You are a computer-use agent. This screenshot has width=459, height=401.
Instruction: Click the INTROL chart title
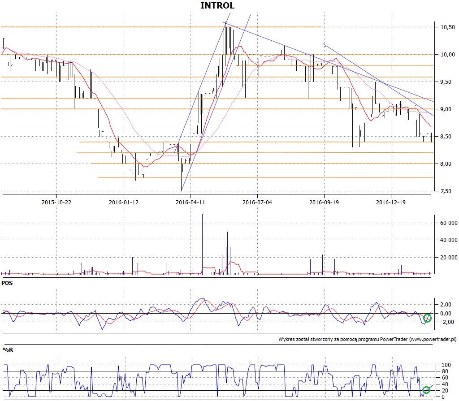click(x=217, y=5)
